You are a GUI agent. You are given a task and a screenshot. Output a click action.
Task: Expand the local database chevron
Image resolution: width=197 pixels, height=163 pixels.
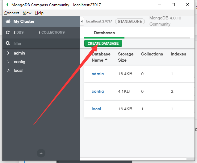pyautogui.click(x=8, y=70)
